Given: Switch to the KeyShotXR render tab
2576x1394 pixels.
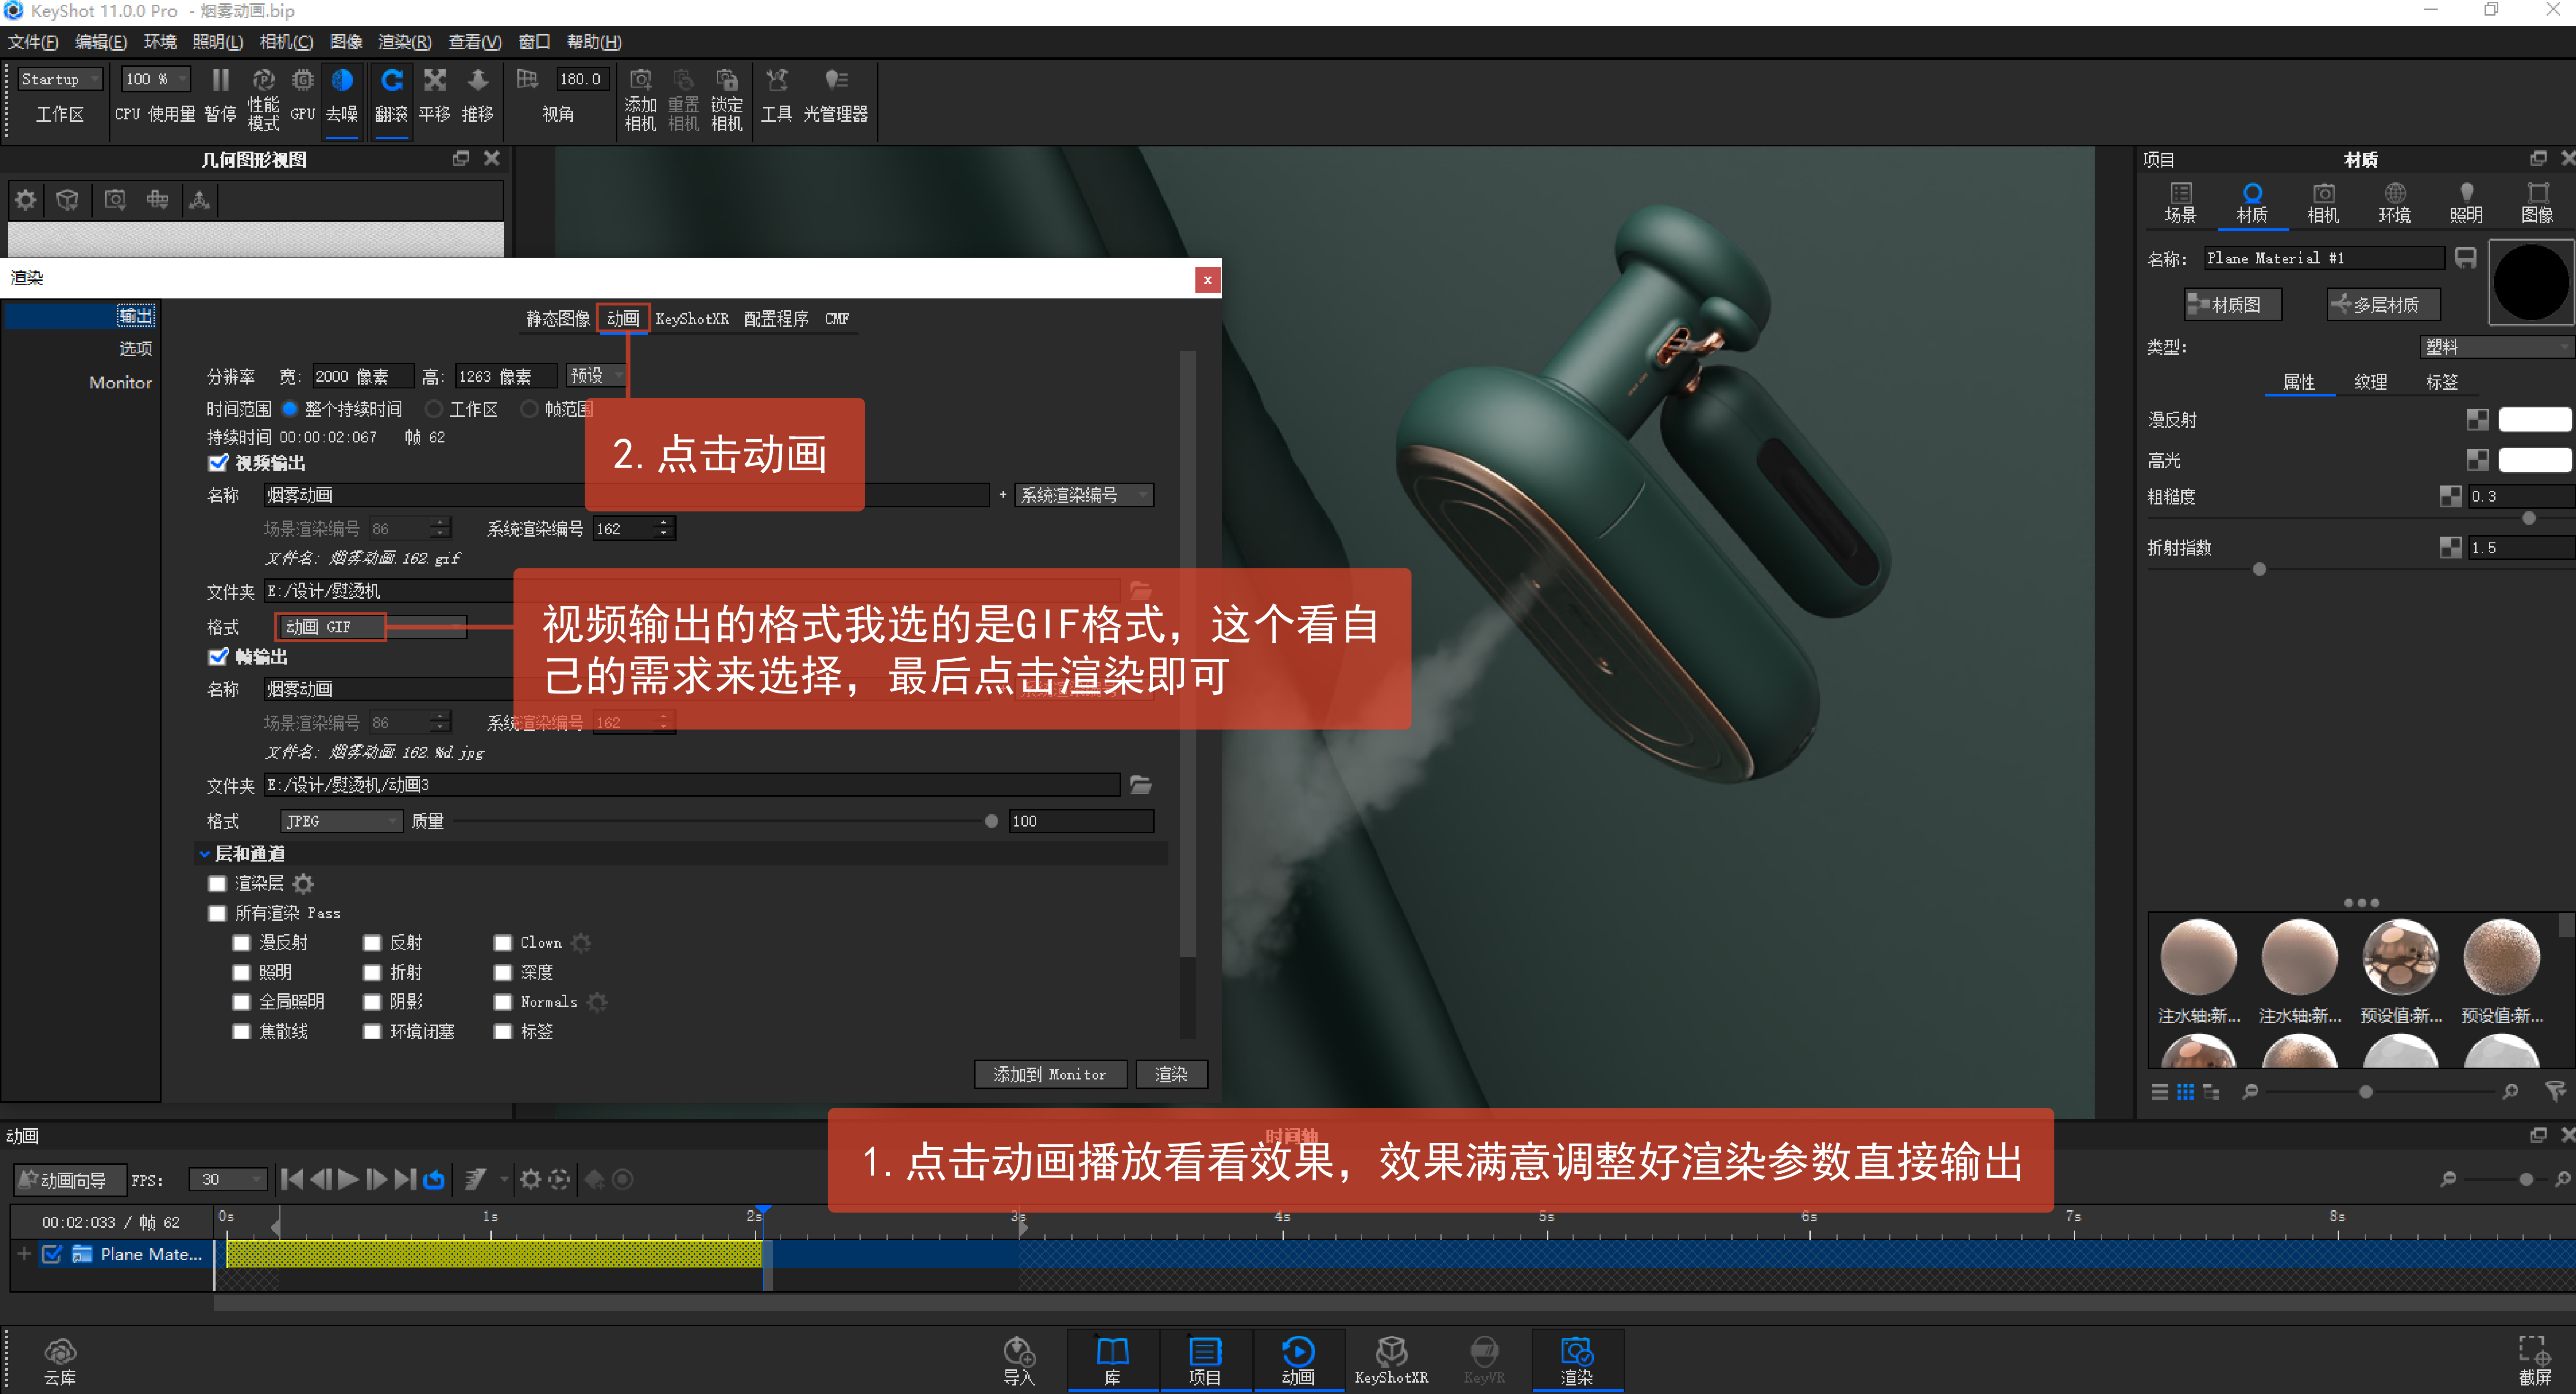Looking at the screenshot, I should (693, 318).
